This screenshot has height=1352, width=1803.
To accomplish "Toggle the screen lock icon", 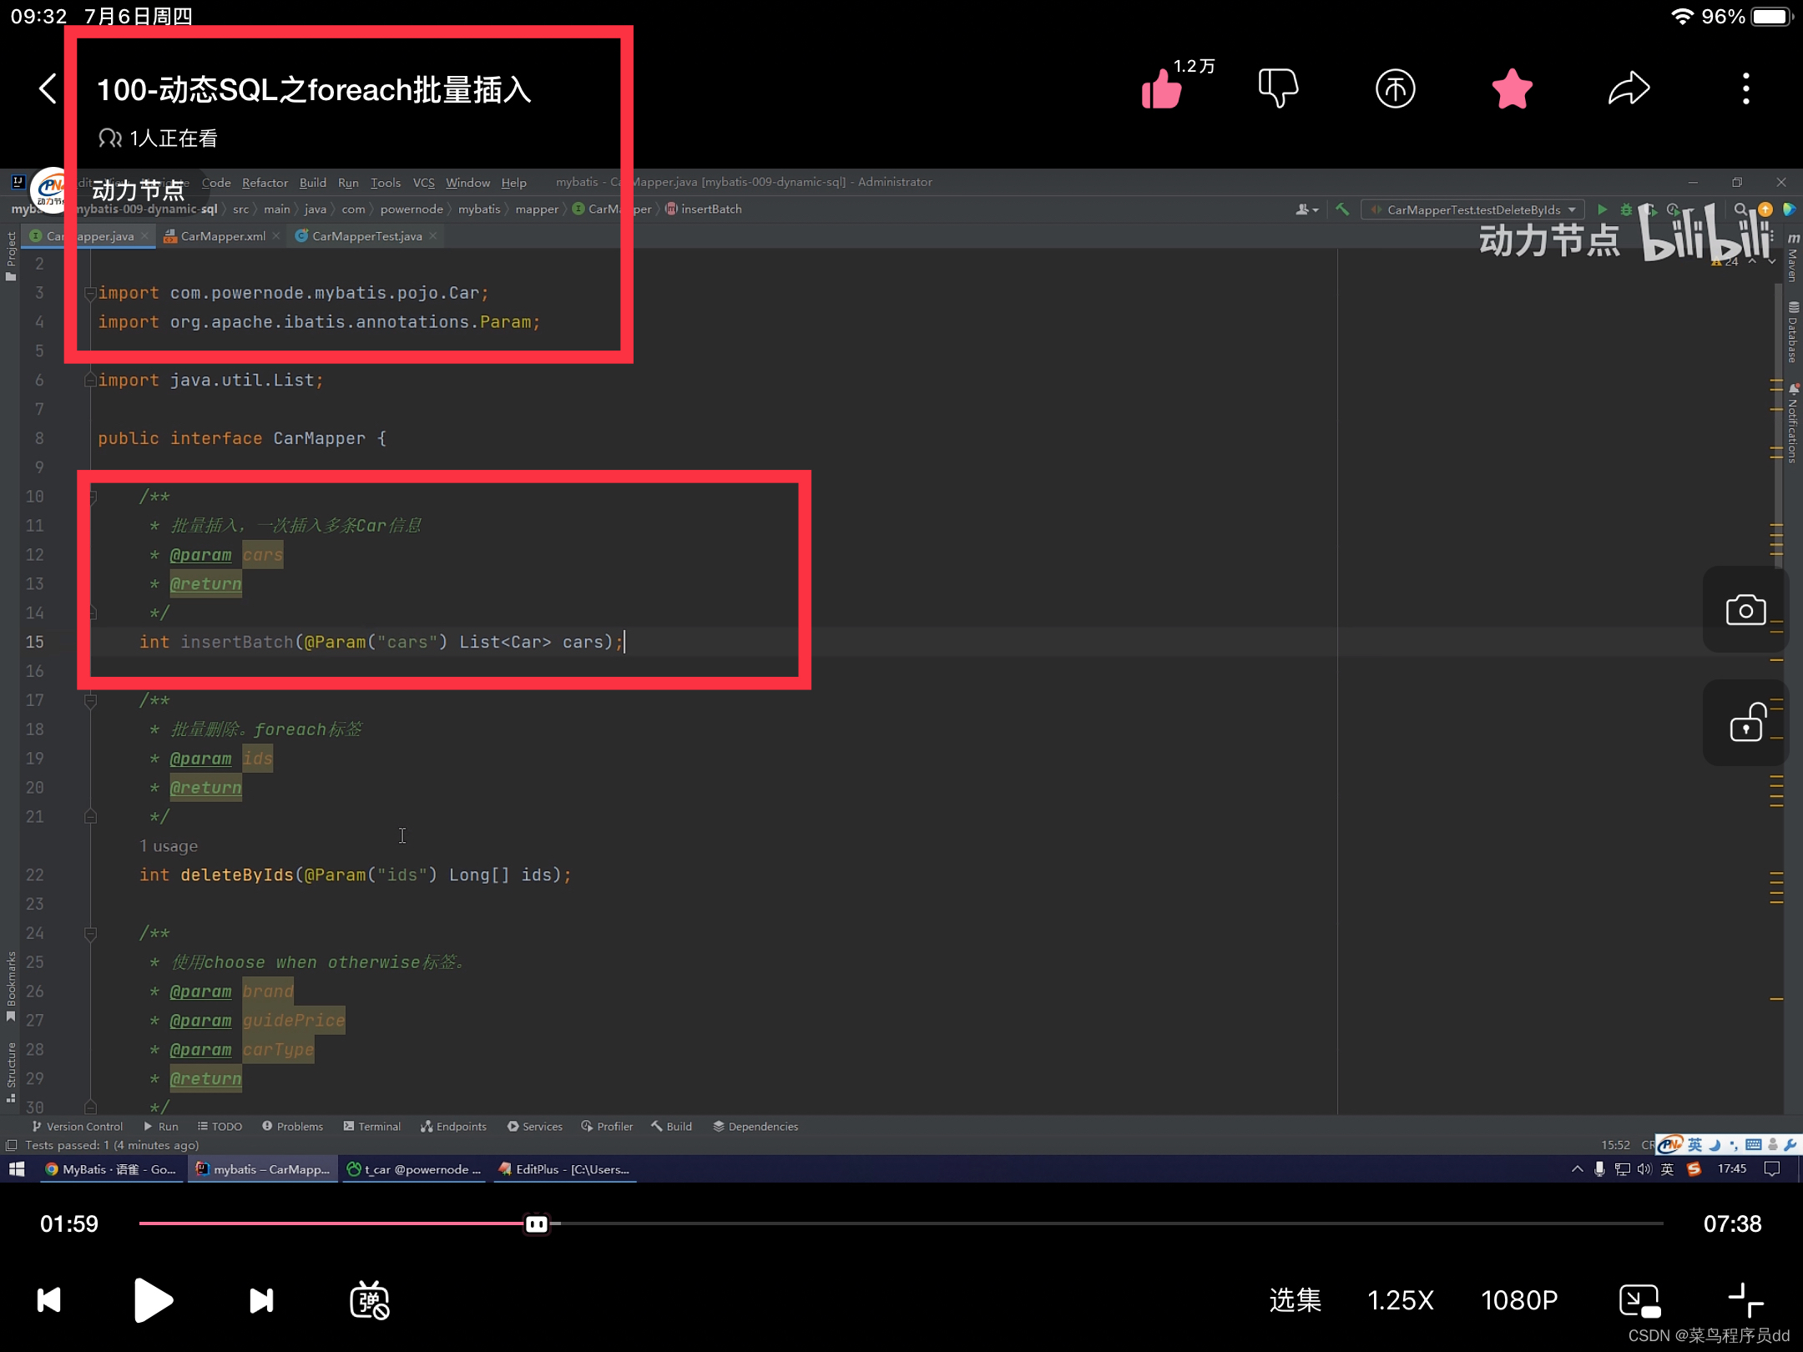I will pyautogui.click(x=1745, y=723).
